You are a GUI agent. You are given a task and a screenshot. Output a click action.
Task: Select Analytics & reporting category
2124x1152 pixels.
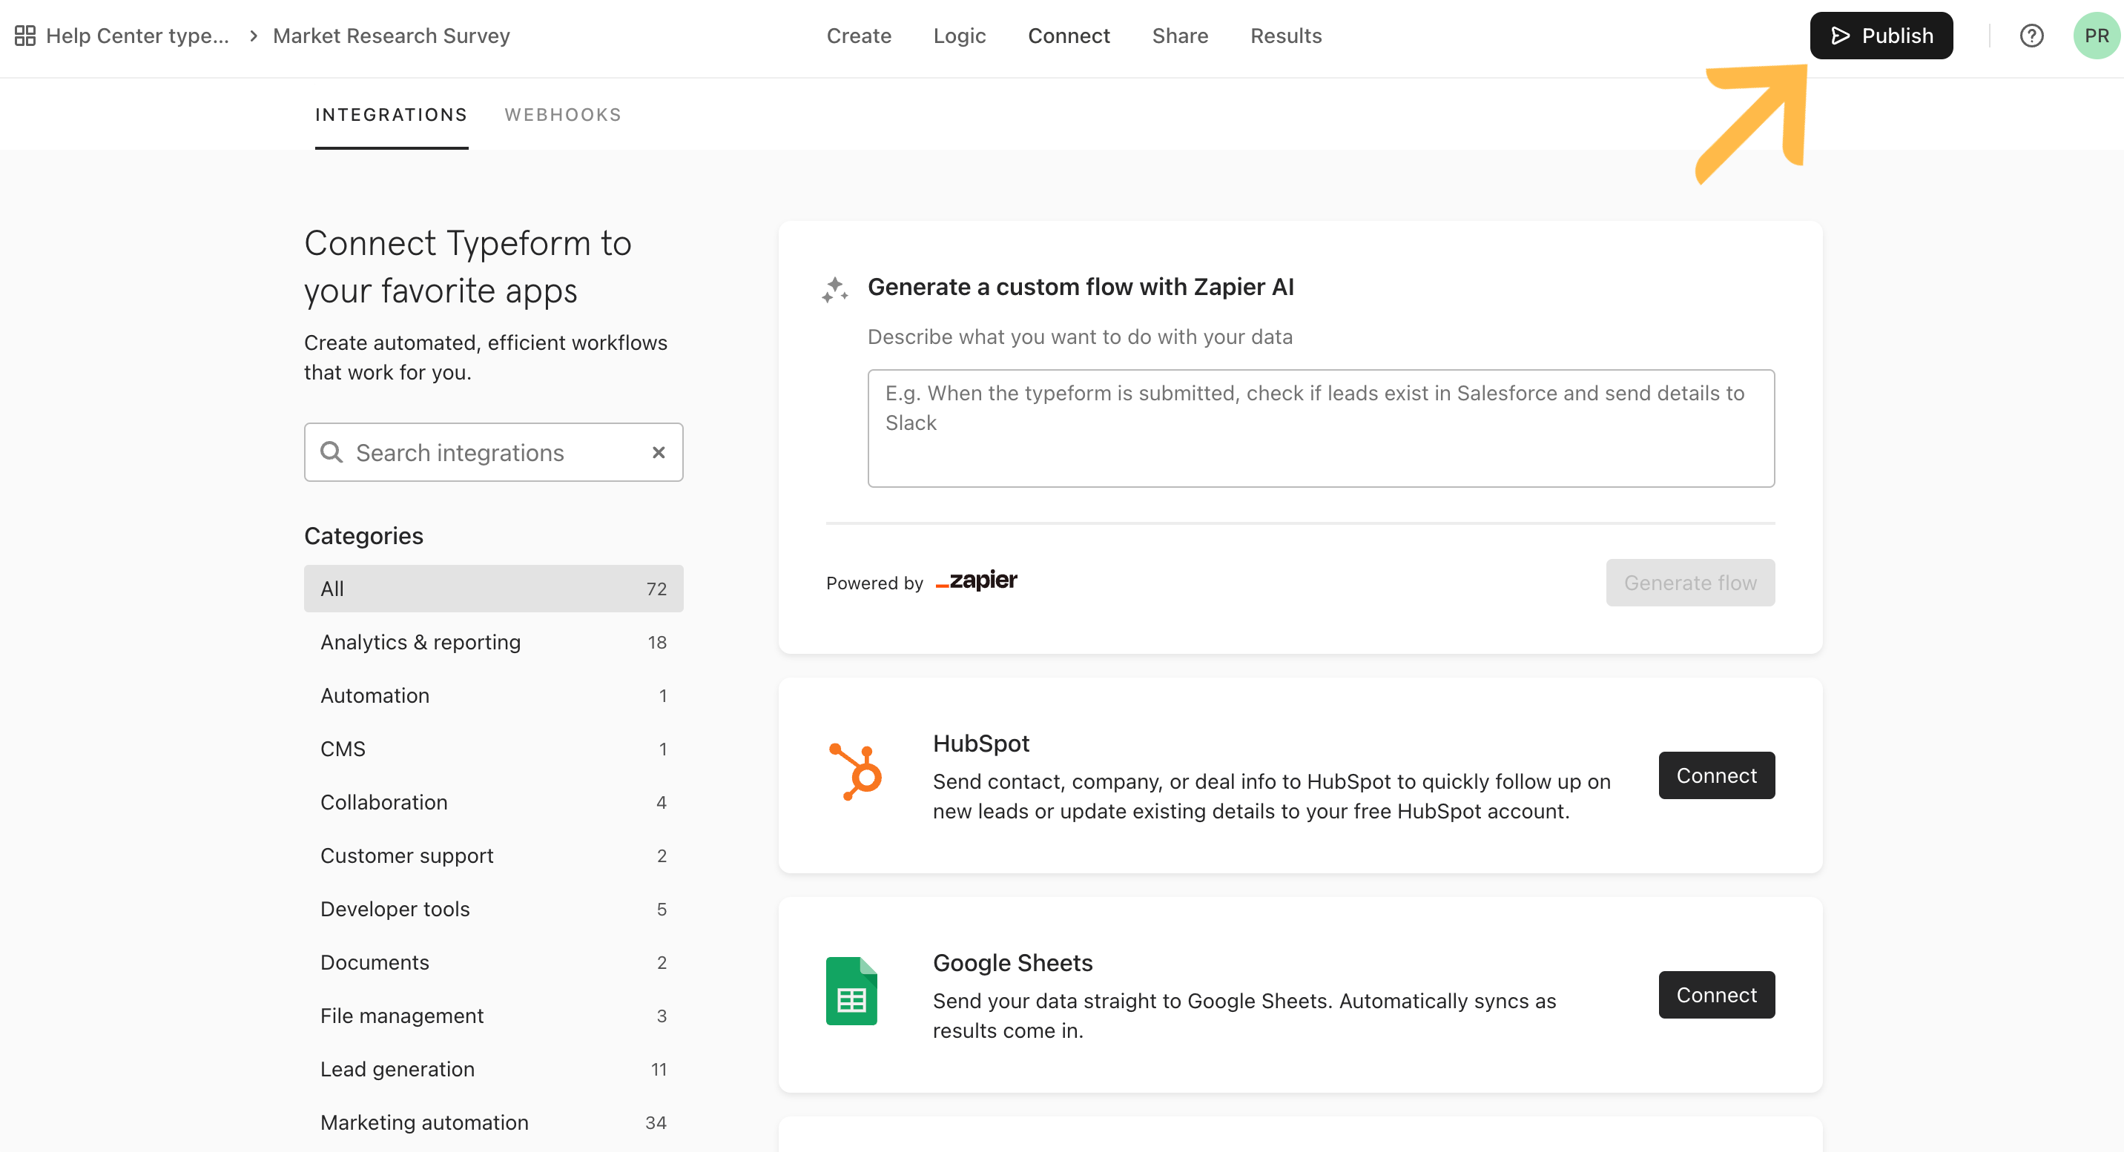pos(493,642)
